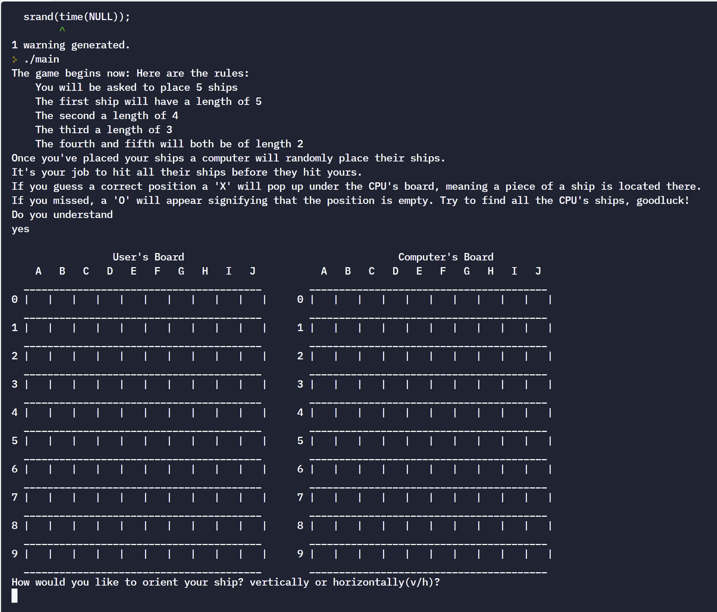Click the './main' command text

[x=41, y=59]
